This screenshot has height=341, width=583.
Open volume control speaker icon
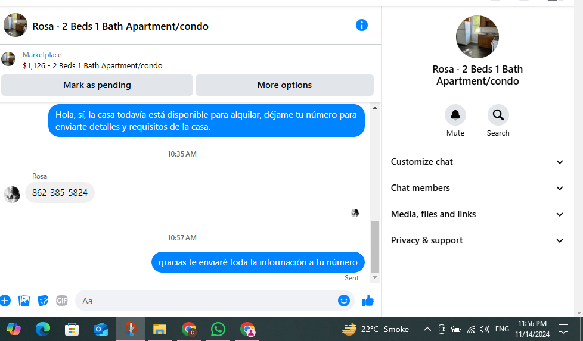pos(485,329)
